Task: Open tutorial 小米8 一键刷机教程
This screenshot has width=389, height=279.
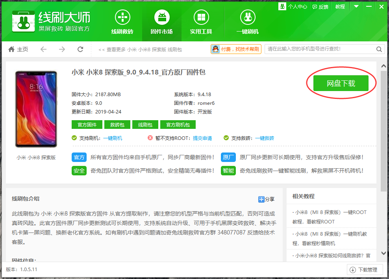Action: click(330, 238)
